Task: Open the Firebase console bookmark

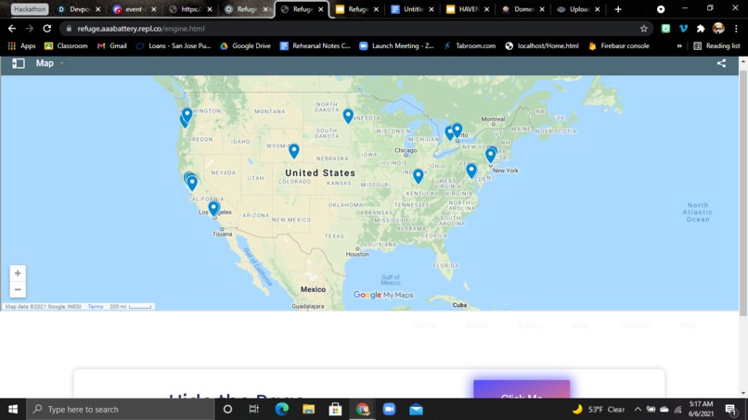Action: (x=619, y=45)
